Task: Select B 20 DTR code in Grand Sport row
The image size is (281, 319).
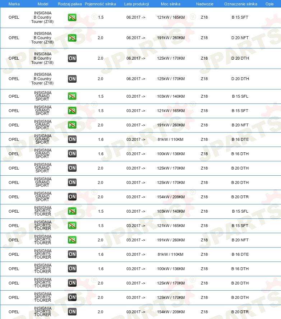Action: click(x=240, y=197)
